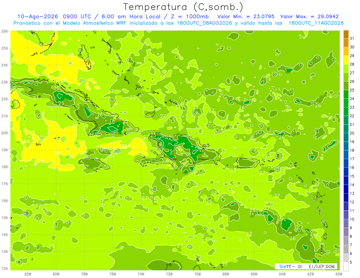Viewport: 360px width, 278px height.
Task: Click the colorbar label 7
Action: pos(351,245)
